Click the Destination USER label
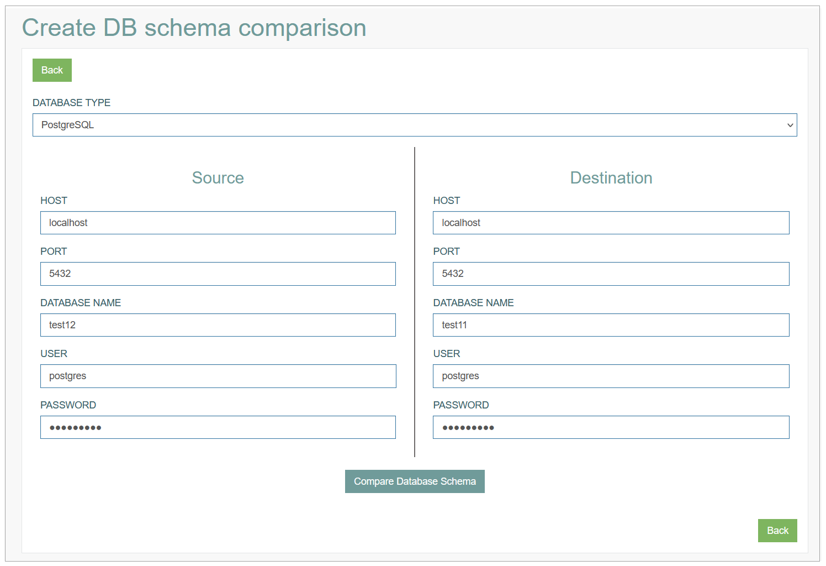 click(x=447, y=354)
